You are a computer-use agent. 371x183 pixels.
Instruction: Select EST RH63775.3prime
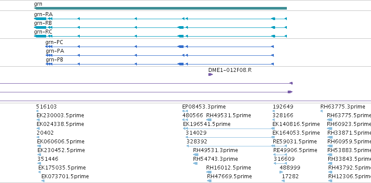(343, 107)
